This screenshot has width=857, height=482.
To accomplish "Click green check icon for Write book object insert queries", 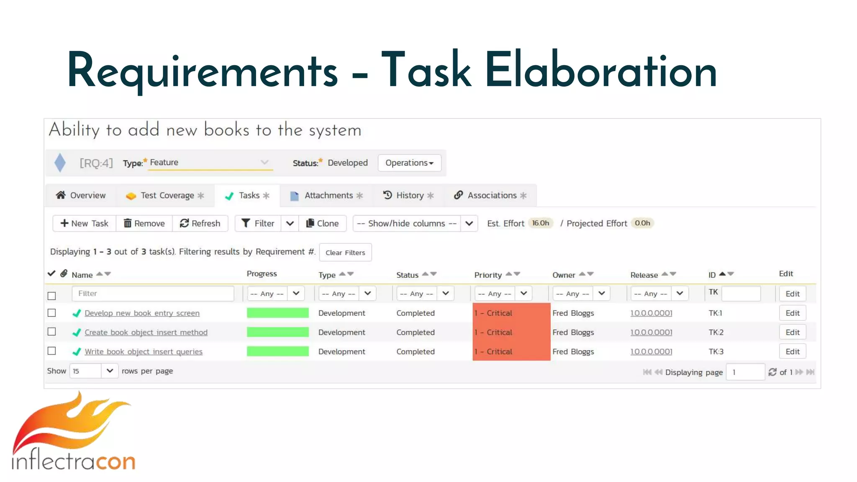I will [x=77, y=351].
